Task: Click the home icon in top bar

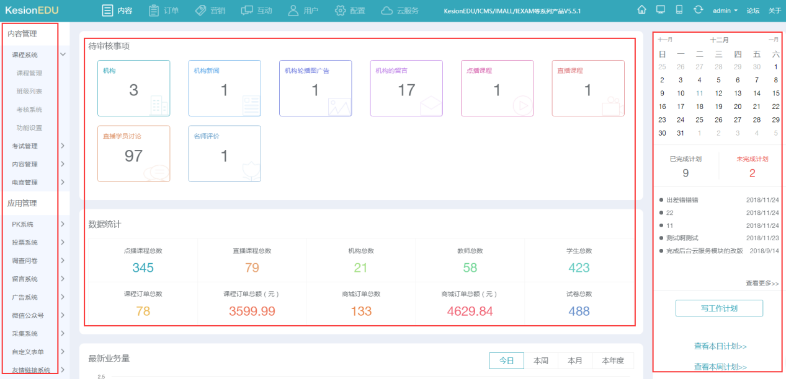Action: (x=641, y=10)
